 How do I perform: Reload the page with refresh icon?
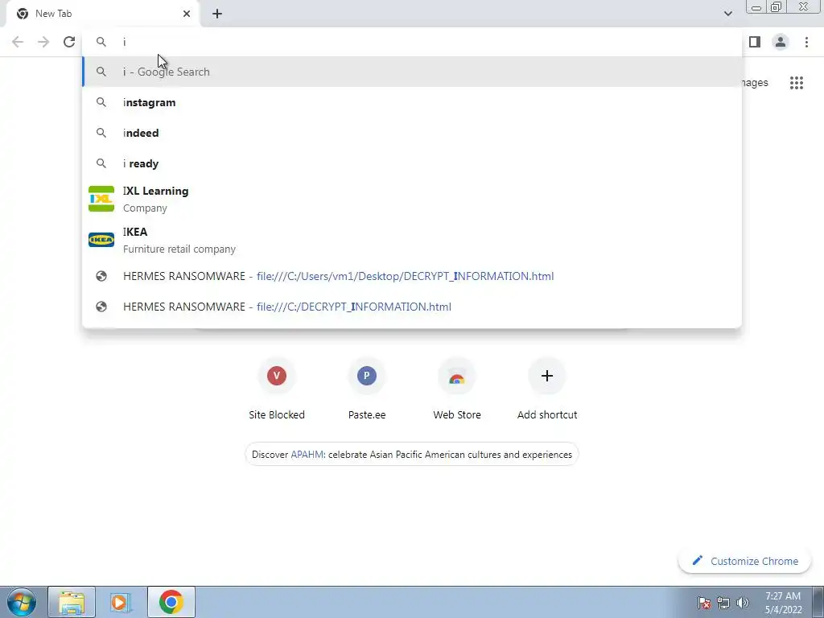click(69, 42)
